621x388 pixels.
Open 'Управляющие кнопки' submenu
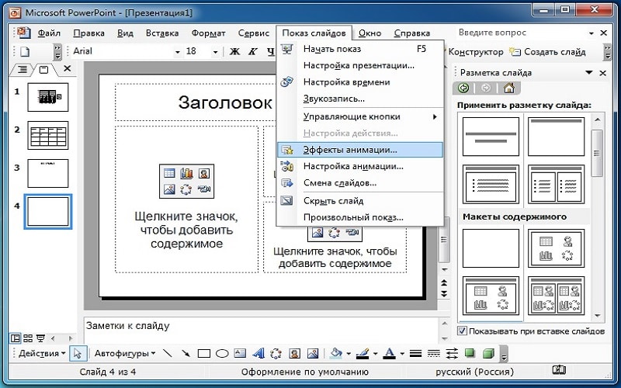pyautogui.click(x=359, y=117)
